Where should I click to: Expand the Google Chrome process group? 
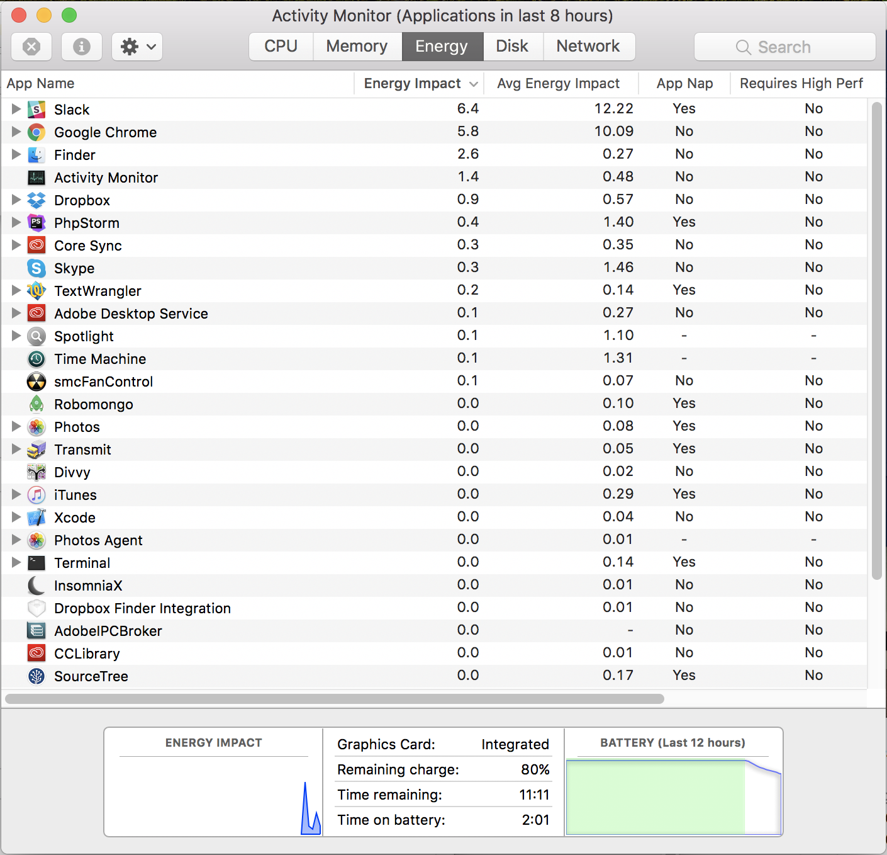16,132
